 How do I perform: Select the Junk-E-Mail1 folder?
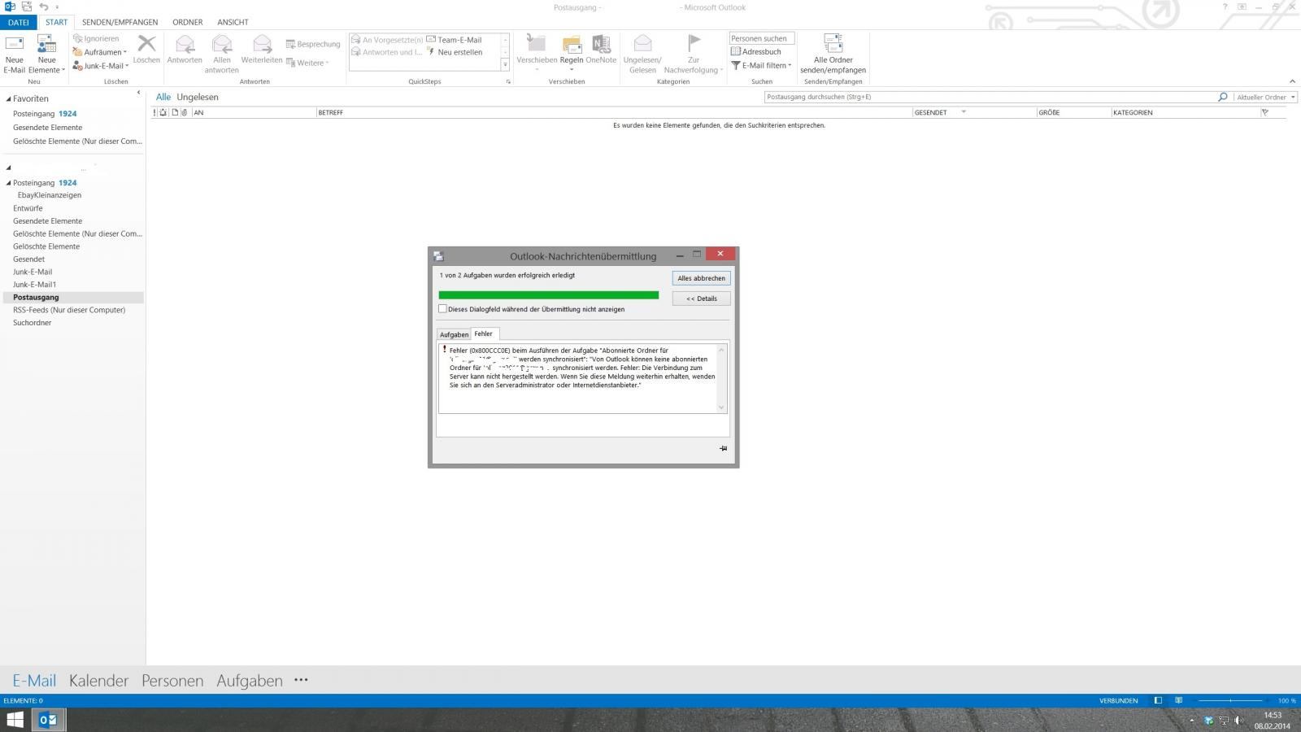click(34, 285)
